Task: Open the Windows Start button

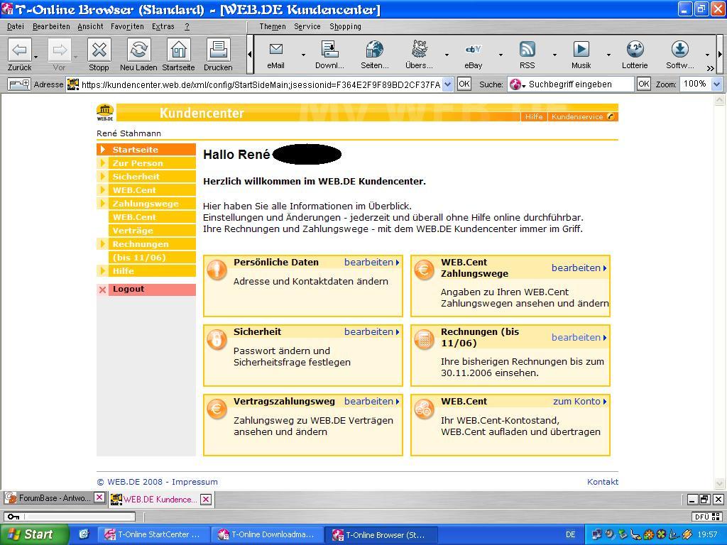Action: (34, 534)
